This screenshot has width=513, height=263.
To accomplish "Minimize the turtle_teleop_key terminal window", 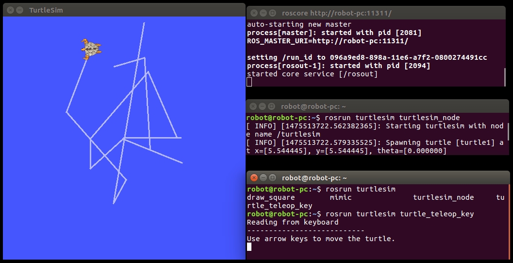I will pyautogui.click(x=263, y=178).
